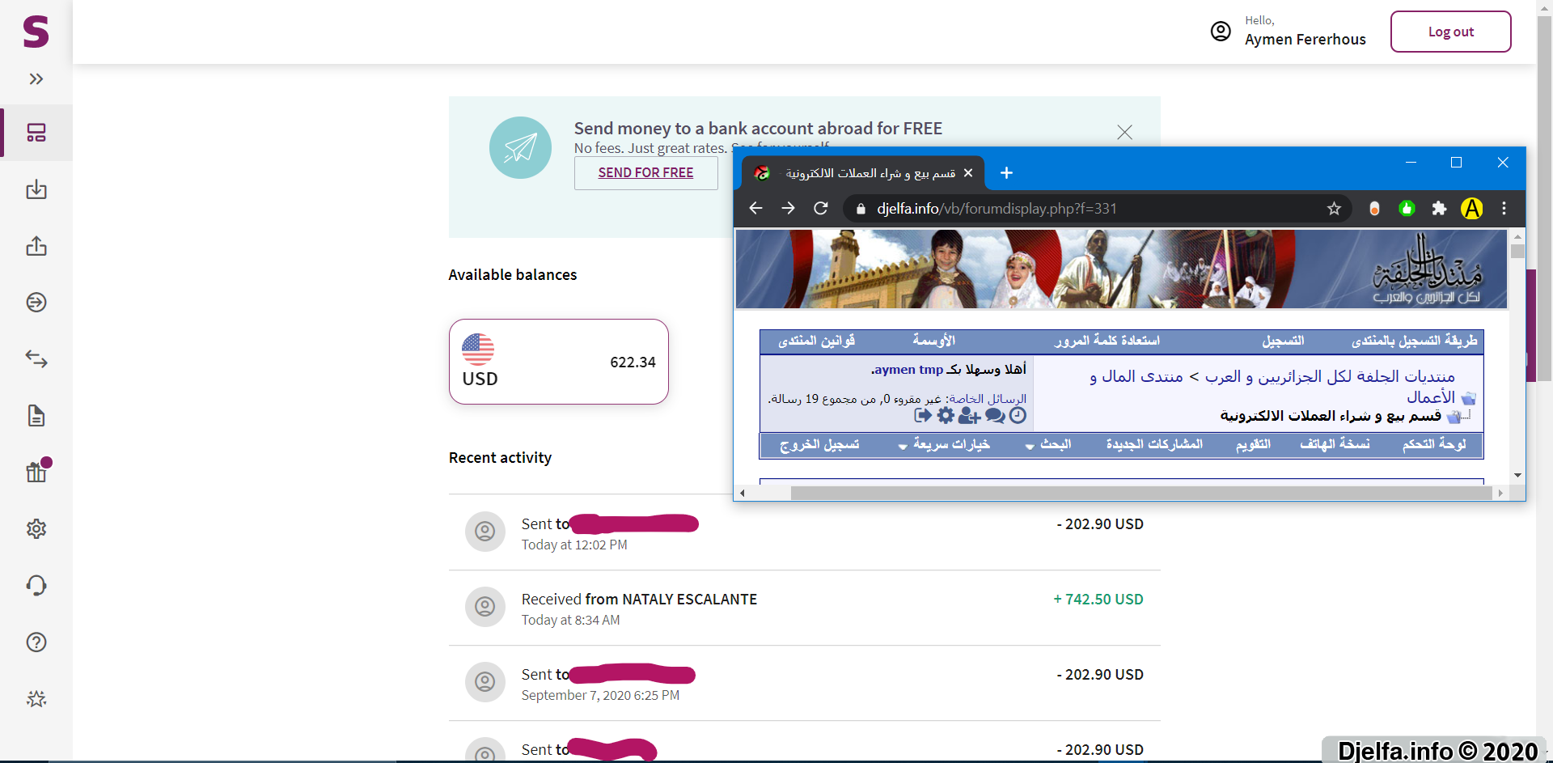Click the forum exit arrow icon
Image resolution: width=1553 pixels, height=763 pixels.
(923, 415)
